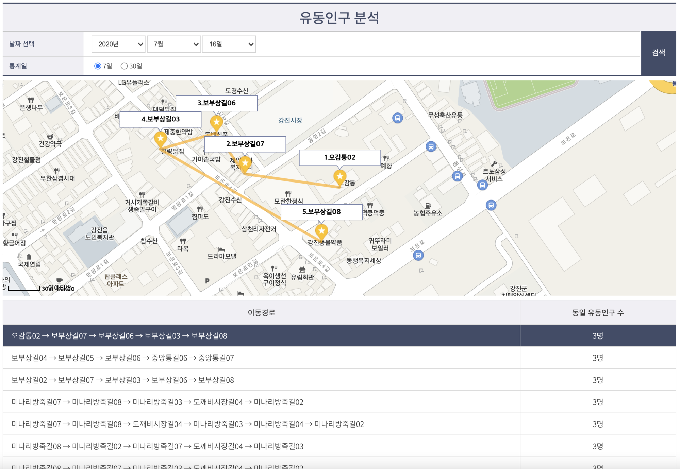This screenshot has height=469, width=680.
Task: Select the 30일 statistics radio button
Action: pos(124,66)
